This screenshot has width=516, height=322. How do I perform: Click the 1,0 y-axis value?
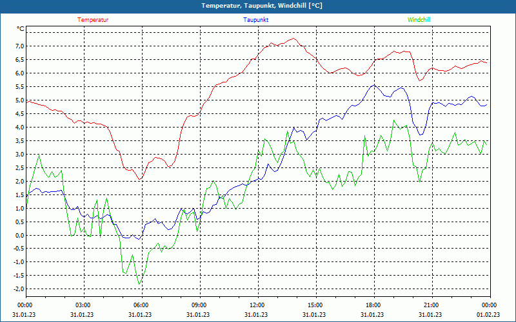pyautogui.click(x=21, y=208)
